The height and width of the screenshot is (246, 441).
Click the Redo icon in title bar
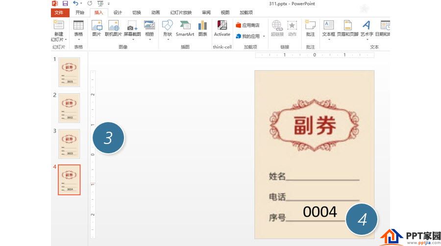[x=90, y=3]
